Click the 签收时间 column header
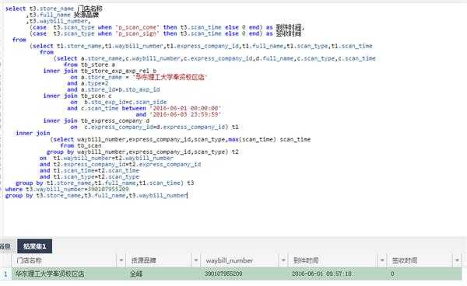The width and height of the screenshot is (467, 286). coord(405,260)
